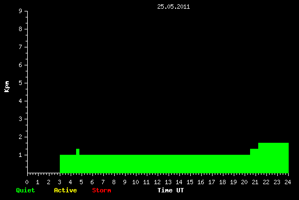The width and height of the screenshot is (299, 200).
Task: Click the 5 value on Kp axis
Action: tap(21, 83)
